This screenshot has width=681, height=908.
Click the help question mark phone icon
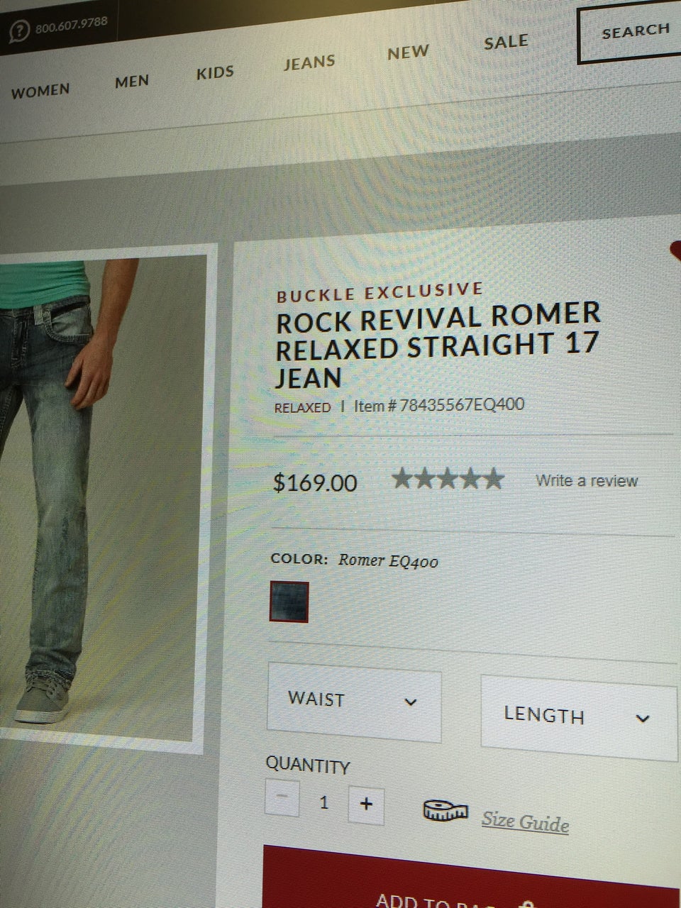tap(19, 31)
